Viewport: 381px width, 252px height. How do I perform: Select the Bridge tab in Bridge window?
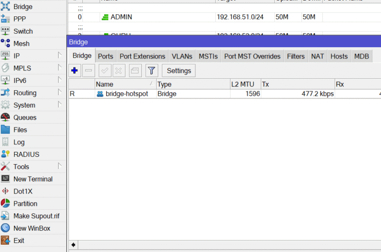[x=82, y=56]
